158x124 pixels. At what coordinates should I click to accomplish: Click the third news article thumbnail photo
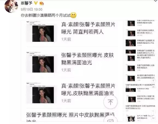pyautogui.click(x=43, y=95)
